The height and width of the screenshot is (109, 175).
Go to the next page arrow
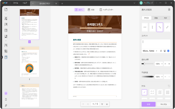(102, 104)
